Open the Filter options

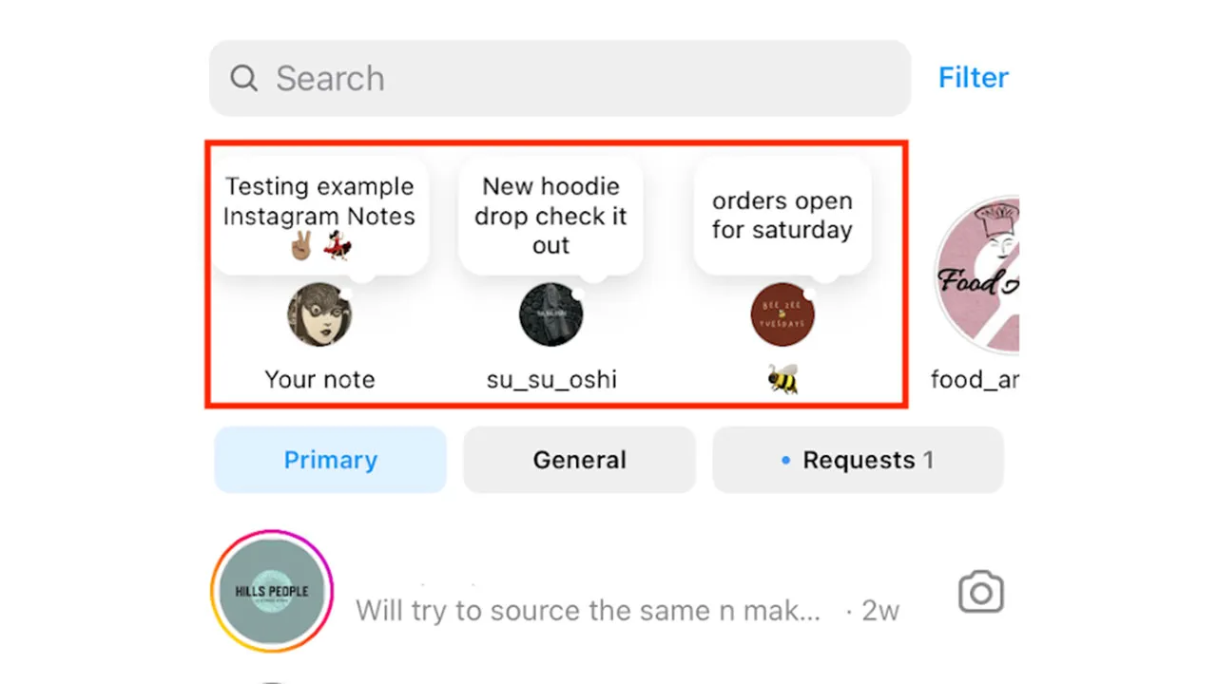coord(973,78)
